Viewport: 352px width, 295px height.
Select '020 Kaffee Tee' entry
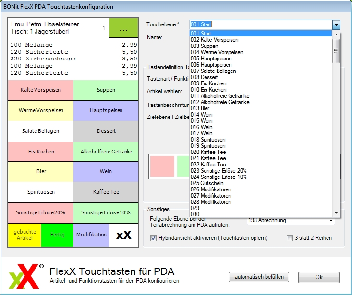pyautogui.click(x=260, y=152)
